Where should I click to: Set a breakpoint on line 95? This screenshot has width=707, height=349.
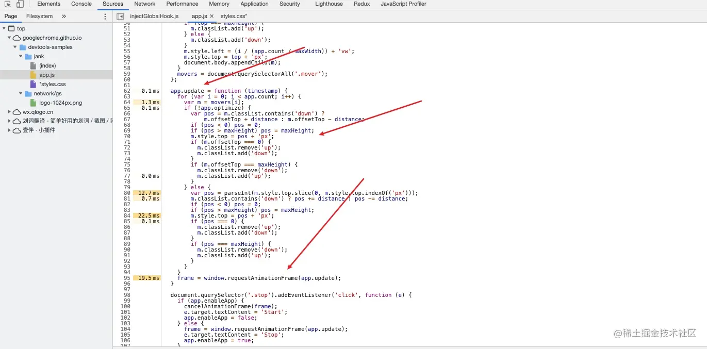pyautogui.click(x=126, y=278)
